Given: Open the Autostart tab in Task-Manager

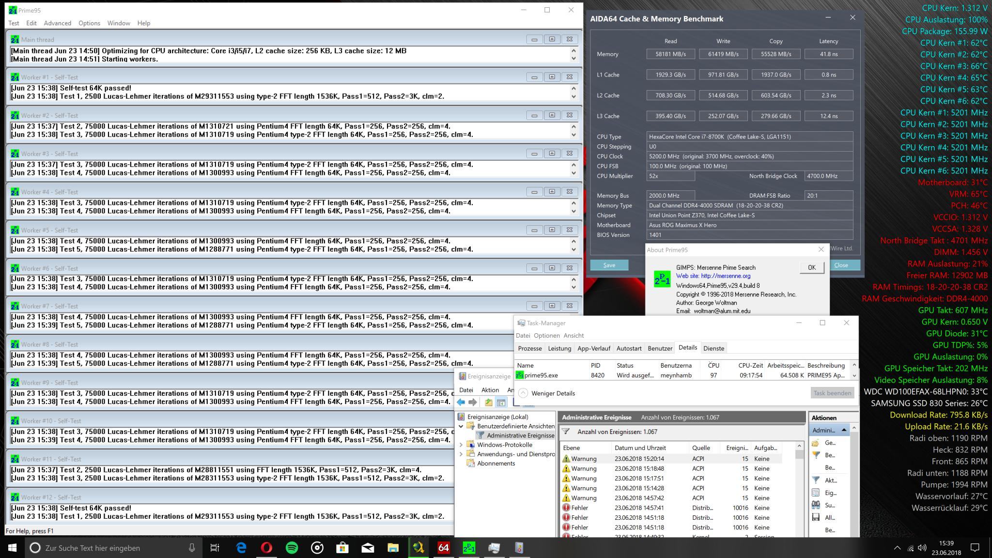Looking at the screenshot, I should [x=629, y=348].
